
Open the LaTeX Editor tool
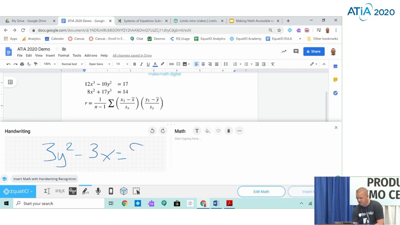60,191
